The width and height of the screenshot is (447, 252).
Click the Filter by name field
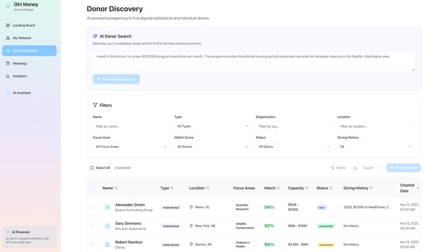[131, 126]
